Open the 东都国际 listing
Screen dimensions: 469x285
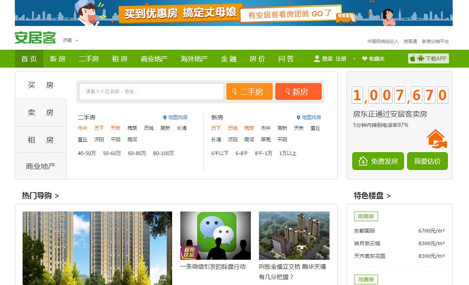tap(364, 231)
